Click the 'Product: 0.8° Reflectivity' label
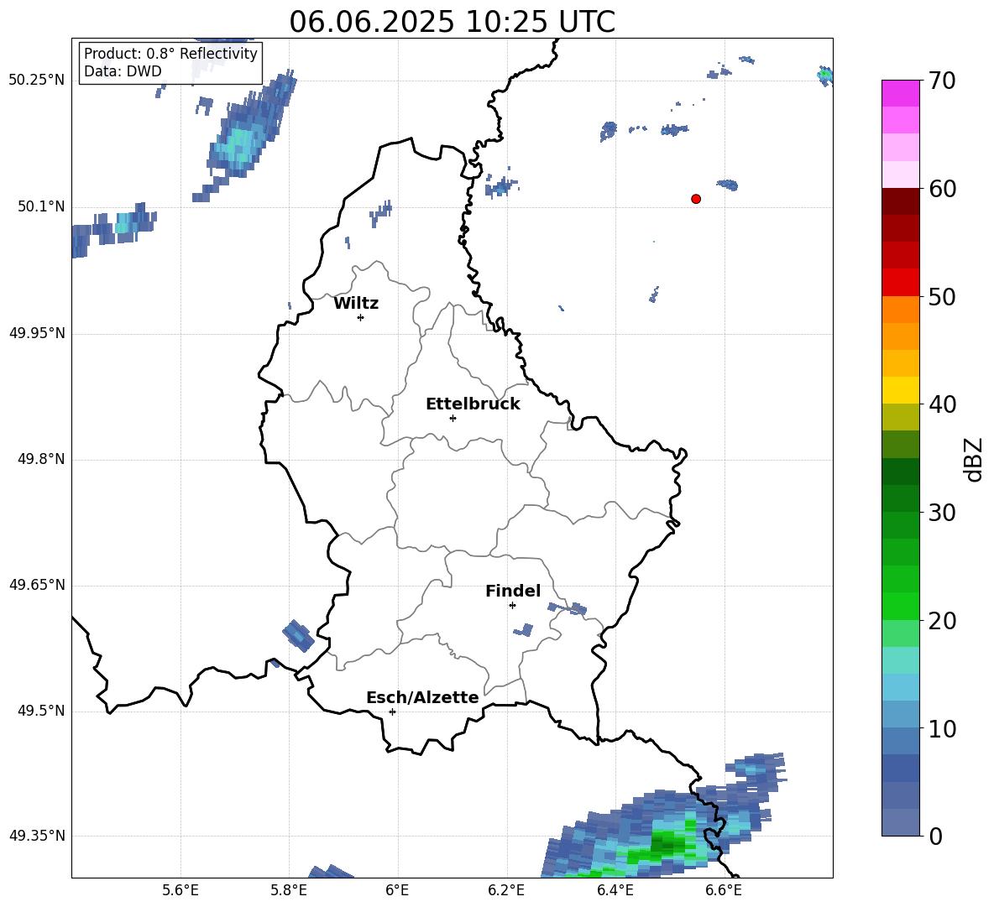 [170, 54]
